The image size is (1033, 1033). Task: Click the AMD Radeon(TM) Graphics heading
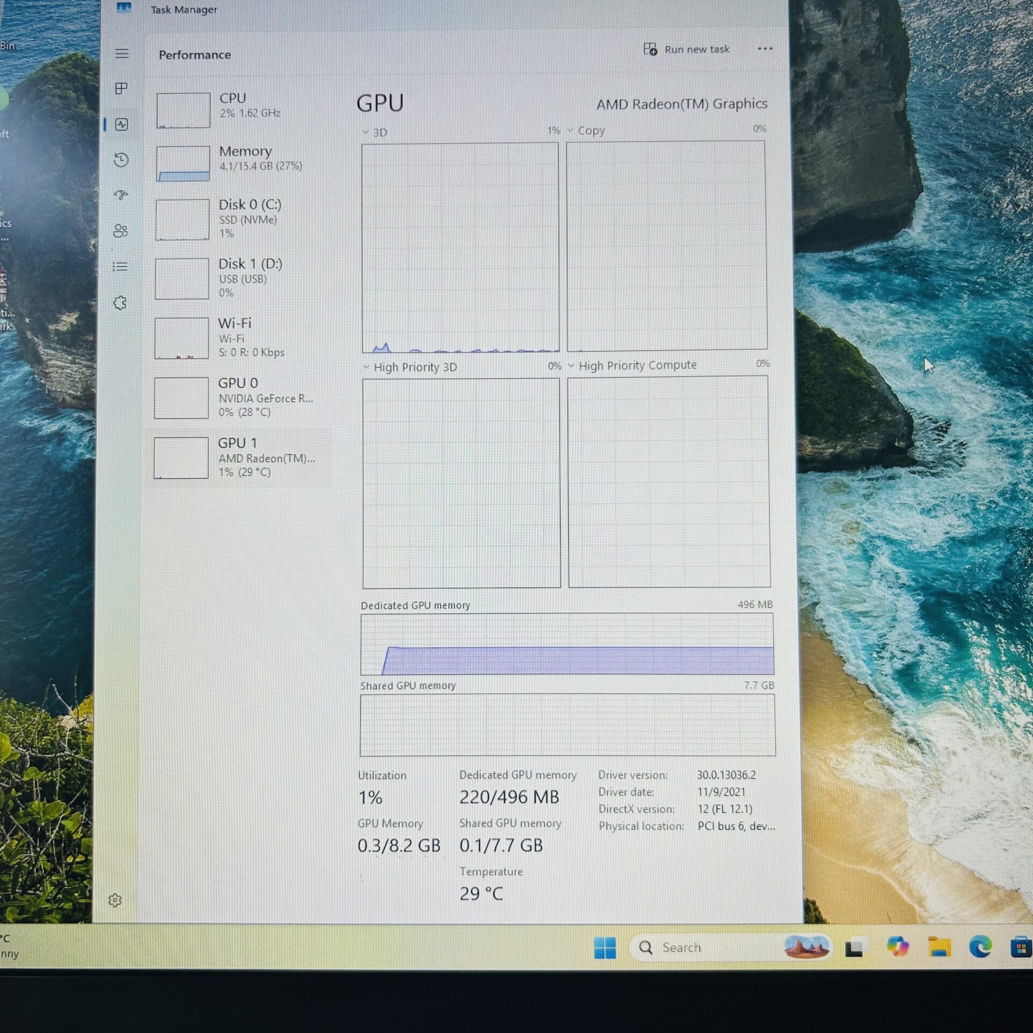(682, 104)
